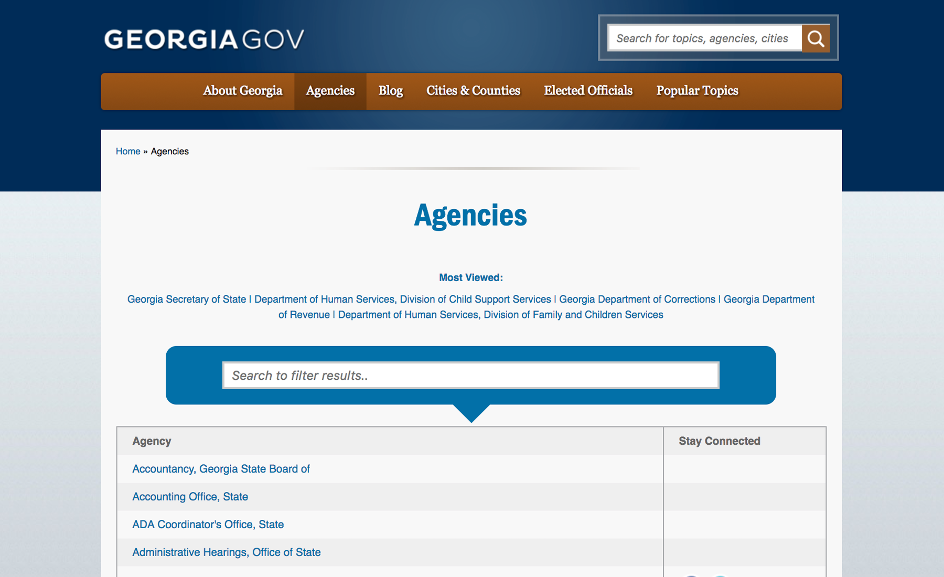The image size is (944, 577).
Task: Open the About Georgia menu
Action: pos(242,91)
